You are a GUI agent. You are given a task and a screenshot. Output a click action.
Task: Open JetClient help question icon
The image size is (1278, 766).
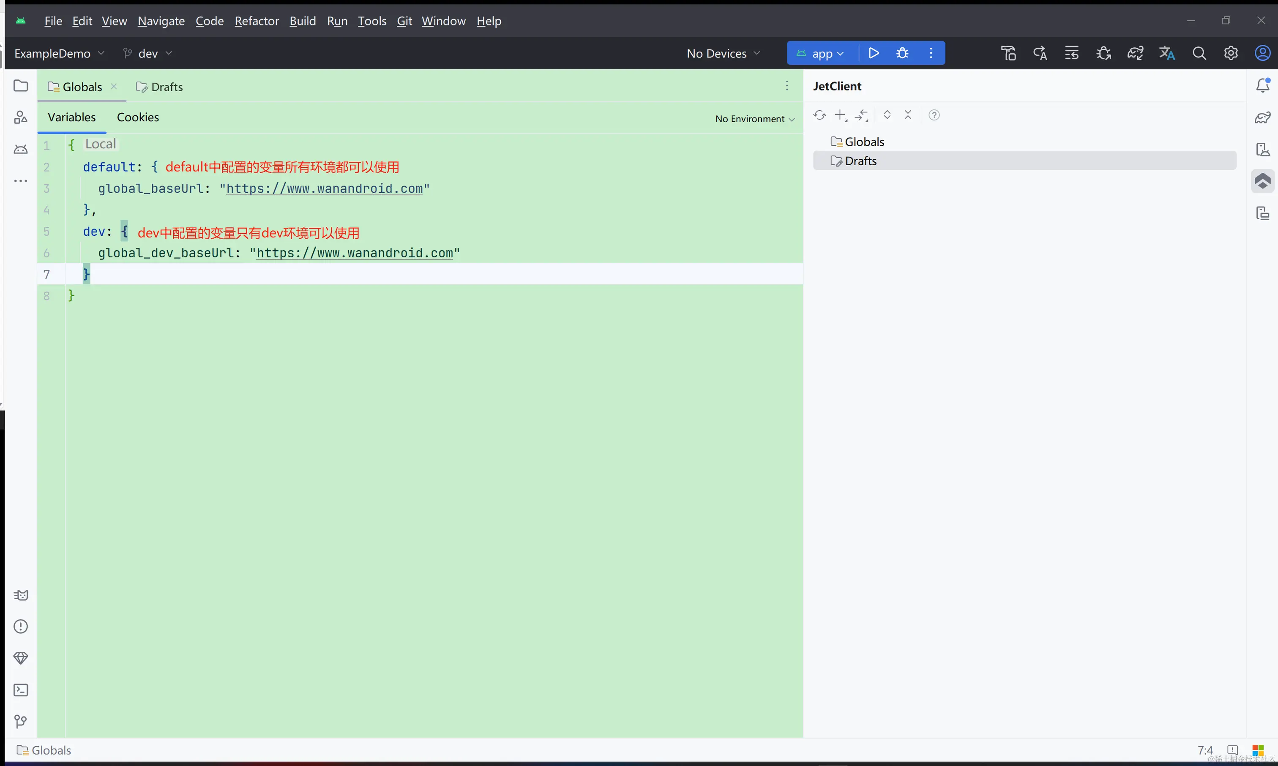pos(934,115)
